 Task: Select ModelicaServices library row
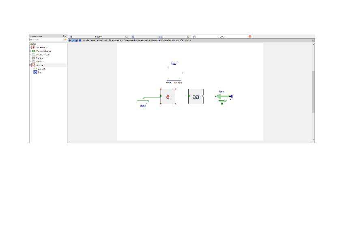(x=48, y=55)
